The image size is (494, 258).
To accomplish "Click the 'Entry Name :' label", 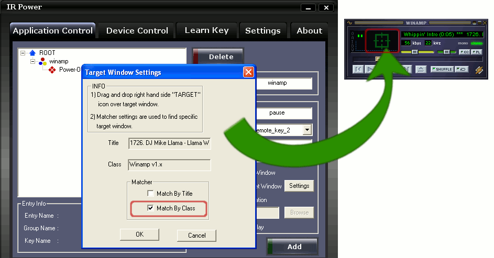I will 41,216.
